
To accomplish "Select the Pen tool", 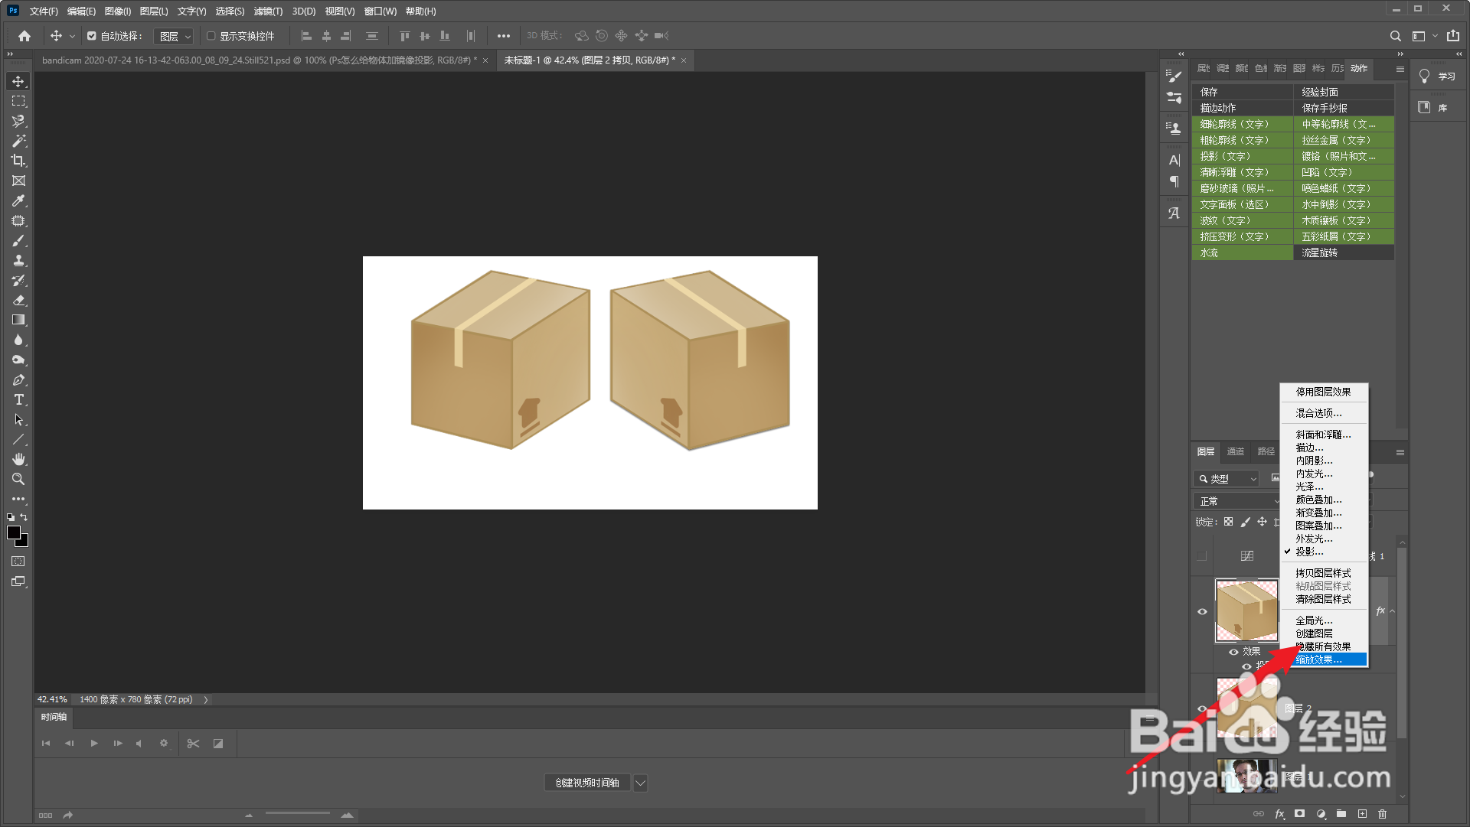I will 18,379.
